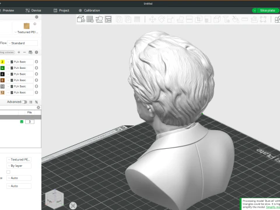Image resolution: width=280 pixels, height=210 pixels.
Task: Click the Add model cube icon
Action: (x=81, y=19)
